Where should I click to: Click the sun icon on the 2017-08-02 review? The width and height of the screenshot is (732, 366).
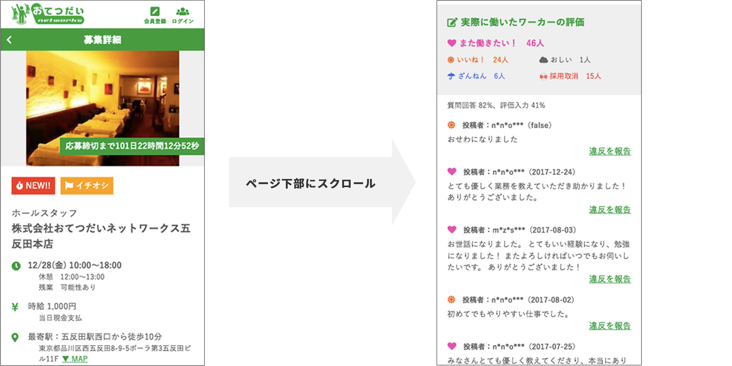coord(451,300)
